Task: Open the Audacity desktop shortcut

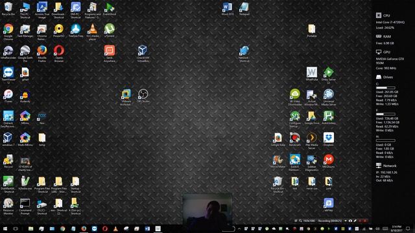Action: (x=25, y=96)
